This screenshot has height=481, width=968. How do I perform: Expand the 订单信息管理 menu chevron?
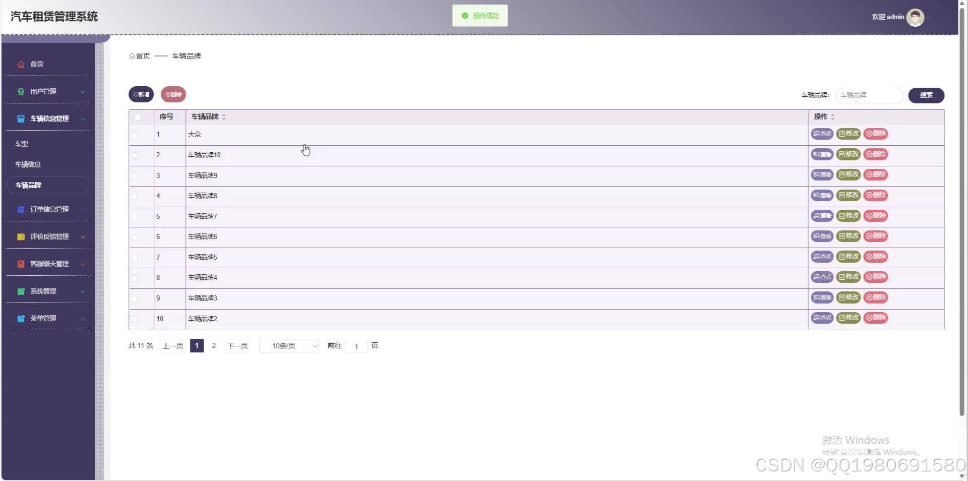[x=83, y=210]
